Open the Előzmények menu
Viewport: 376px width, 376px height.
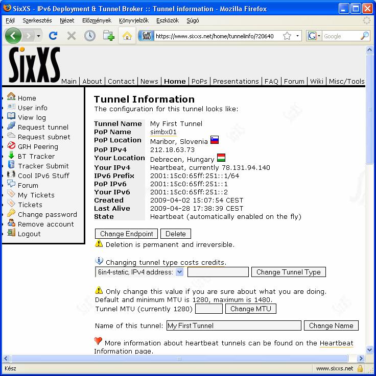coord(97,20)
